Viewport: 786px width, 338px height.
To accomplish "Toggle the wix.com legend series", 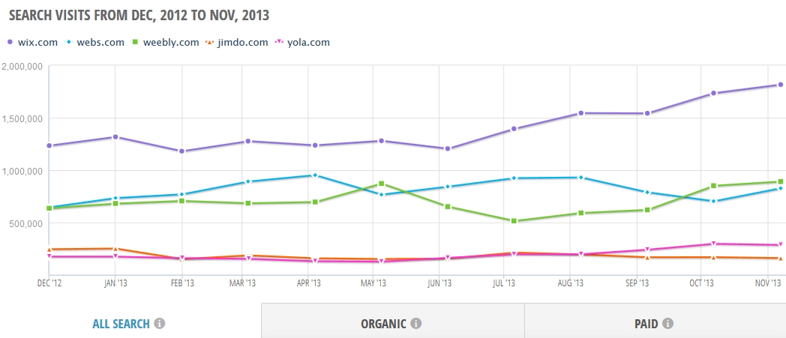I will click(x=32, y=42).
